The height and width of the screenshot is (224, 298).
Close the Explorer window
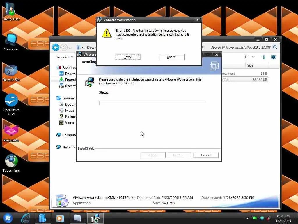point(275,40)
